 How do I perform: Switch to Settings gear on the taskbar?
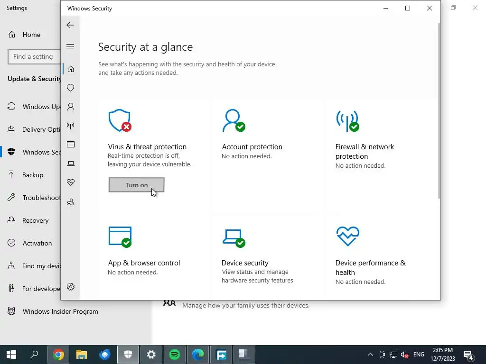pyautogui.click(x=151, y=355)
